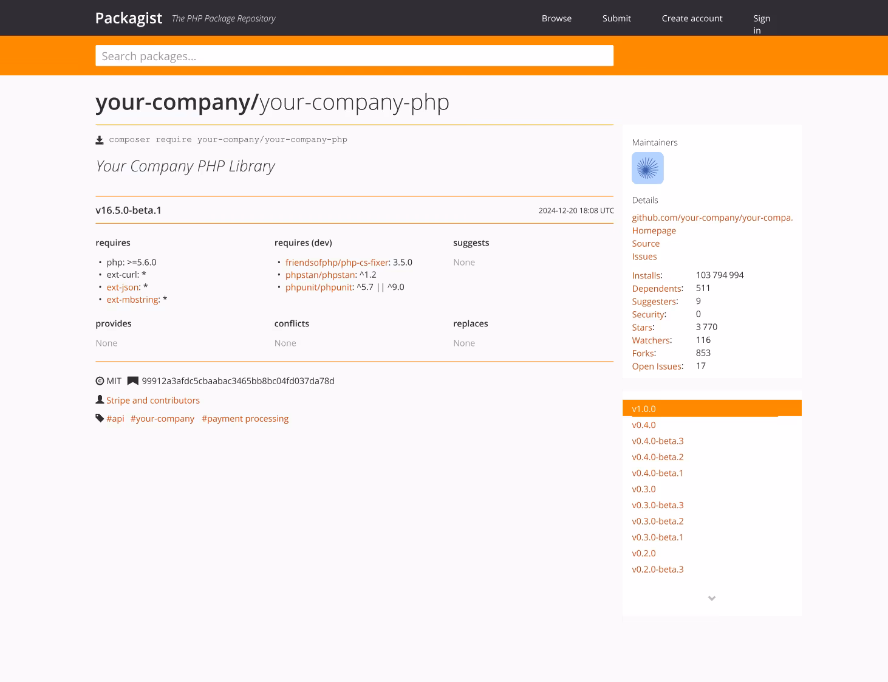The height and width of the screenshot is (682, 888).
Task: Click the author person icon
Action: (100, 400)
